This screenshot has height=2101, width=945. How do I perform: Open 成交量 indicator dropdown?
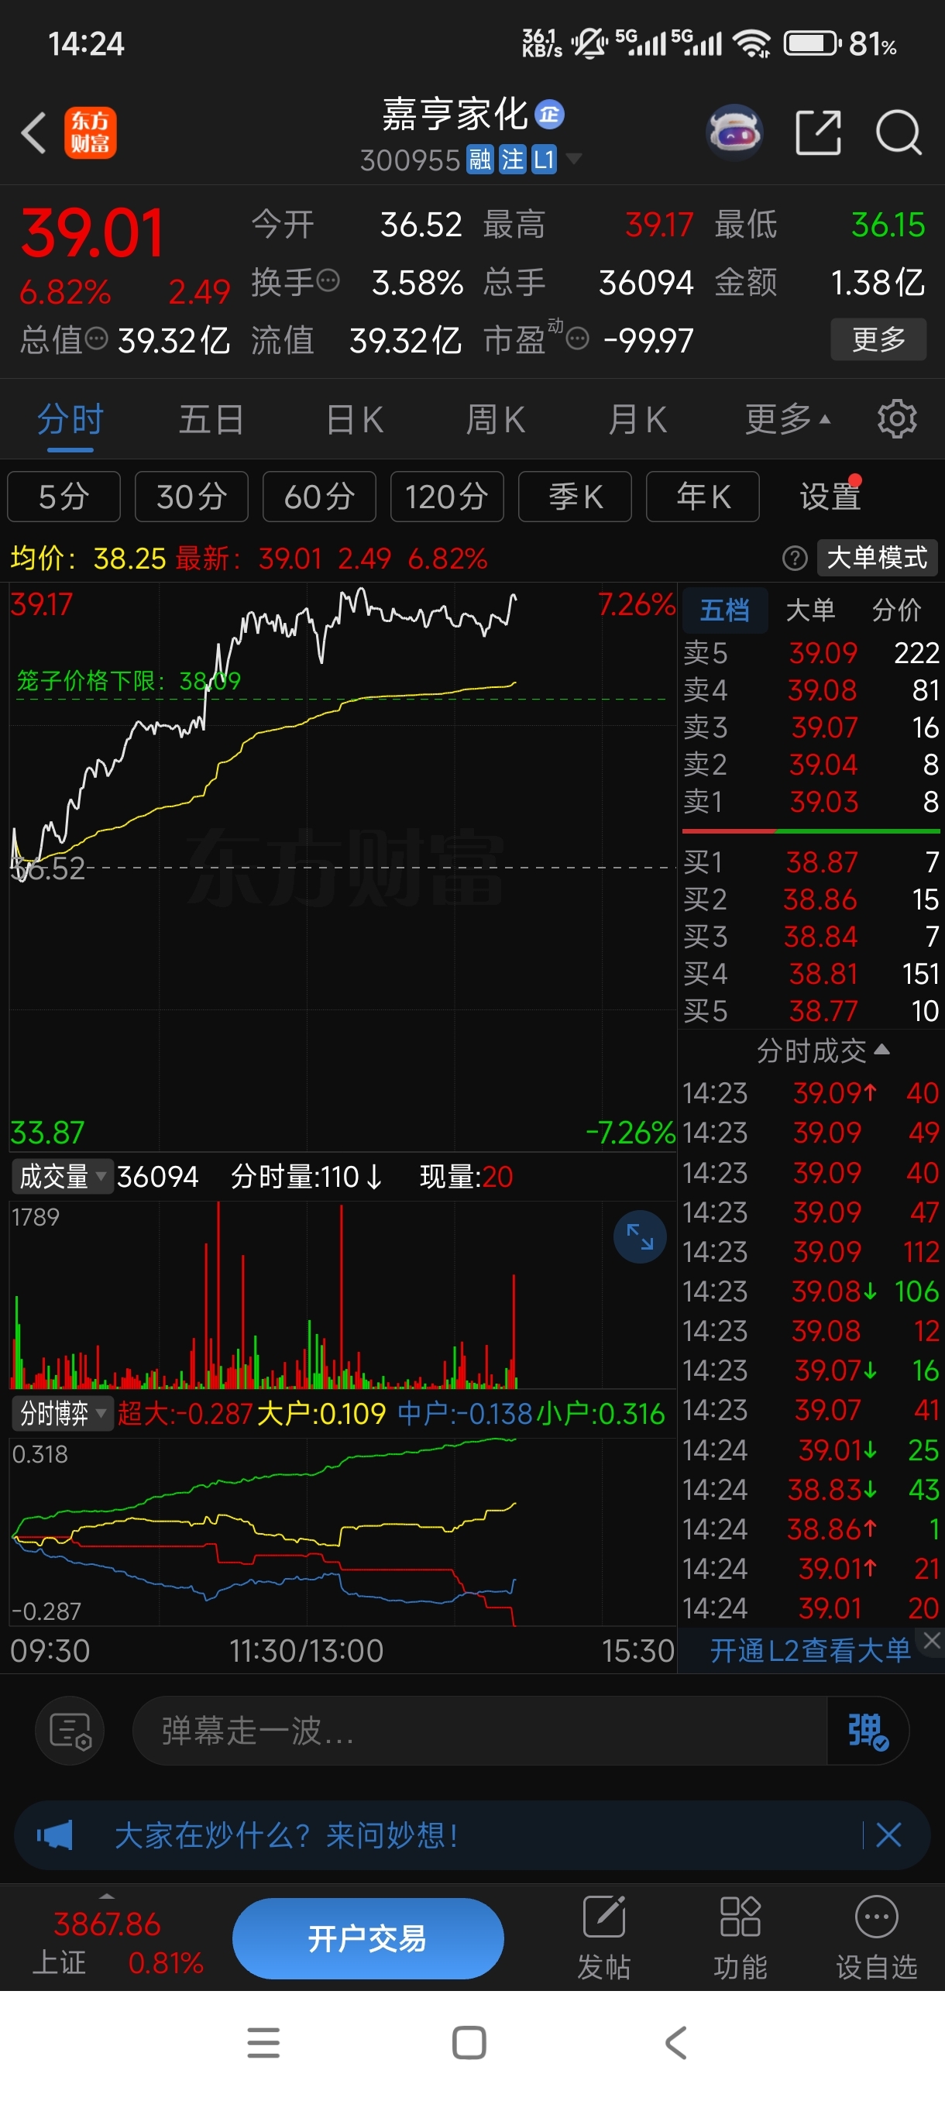coord(63,1176)
